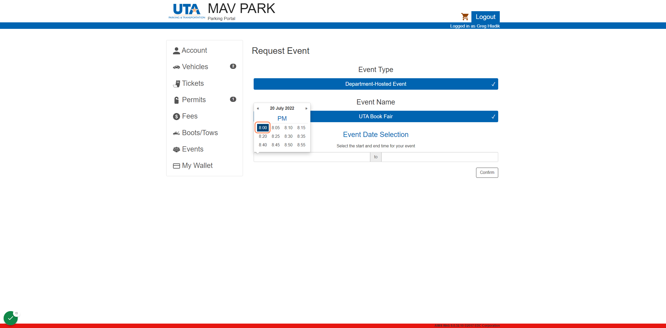The width and height of the screenshot is (666, 328).
Task: Click the Fees dollar icon
Action: click(x=176, y=116)
